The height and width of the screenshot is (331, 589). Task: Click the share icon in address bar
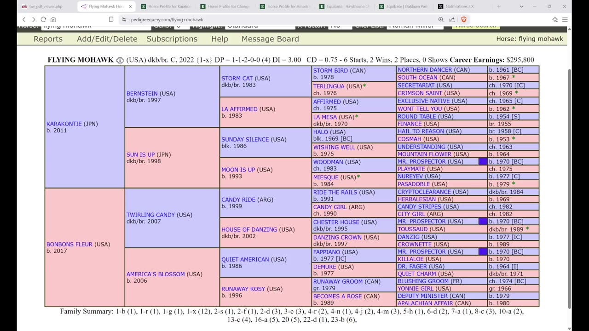[452, 19]
